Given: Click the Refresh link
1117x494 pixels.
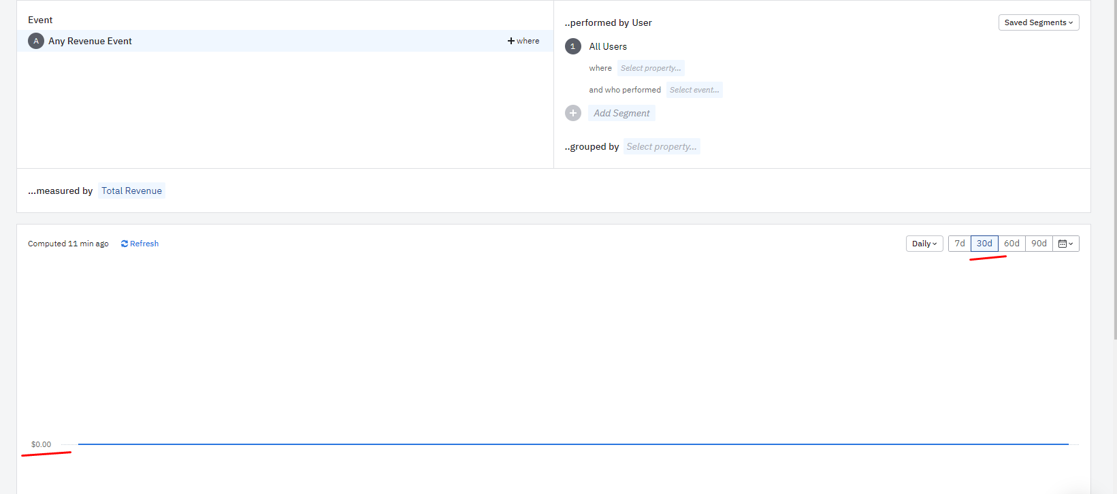Looking at the screenshot, I should click(x=140, y=244).
